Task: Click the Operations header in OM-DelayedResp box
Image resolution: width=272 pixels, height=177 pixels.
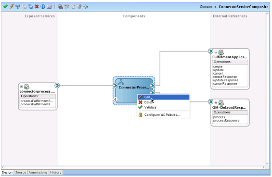Action: point(230,113)
